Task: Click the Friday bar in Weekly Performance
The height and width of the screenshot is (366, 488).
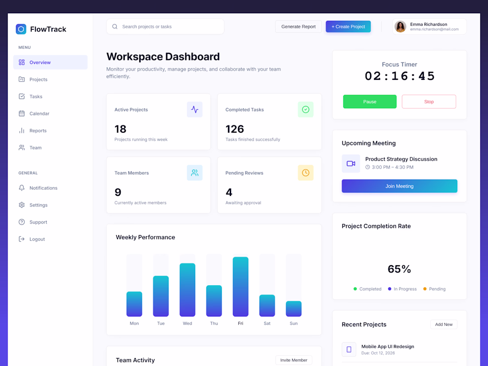Action: point(240,287)
